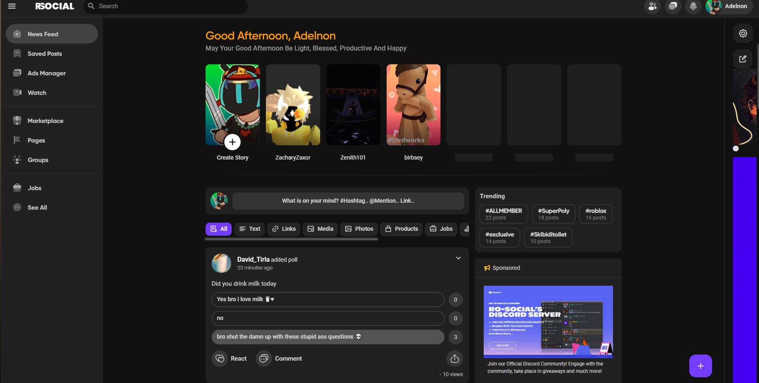This screenshot has height=383, width=759.
Task: Click the filter tabs horizontal scrollbar
Action: coord(291,239)
